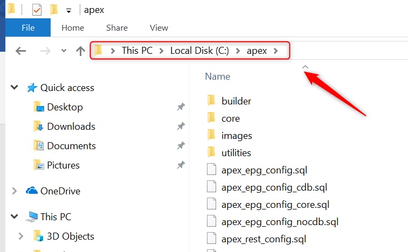
Task: Expand the OneDrive tree node
Action: [15, 191]
